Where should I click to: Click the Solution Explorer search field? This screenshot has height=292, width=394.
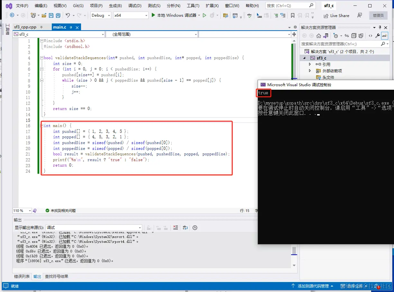tap(345, 44)
